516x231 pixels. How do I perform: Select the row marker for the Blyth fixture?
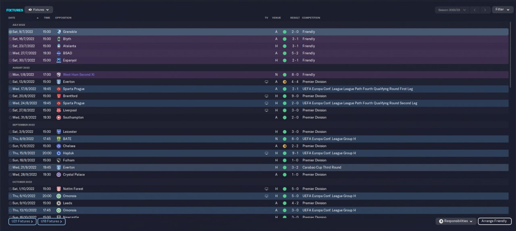[10, 39]
